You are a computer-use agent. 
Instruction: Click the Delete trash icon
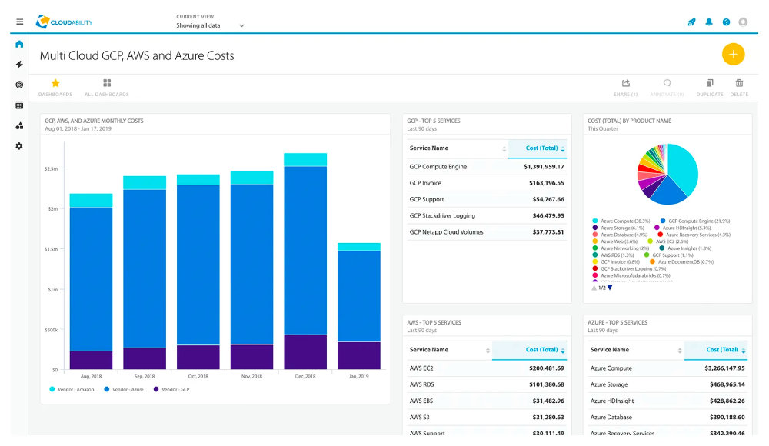click(x=739, y=85)
